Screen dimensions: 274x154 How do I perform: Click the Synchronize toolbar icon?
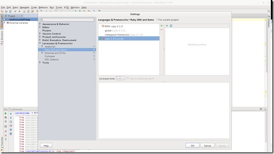[10, 11]
